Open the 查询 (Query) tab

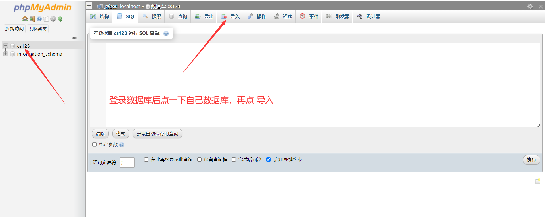[178, 16]
